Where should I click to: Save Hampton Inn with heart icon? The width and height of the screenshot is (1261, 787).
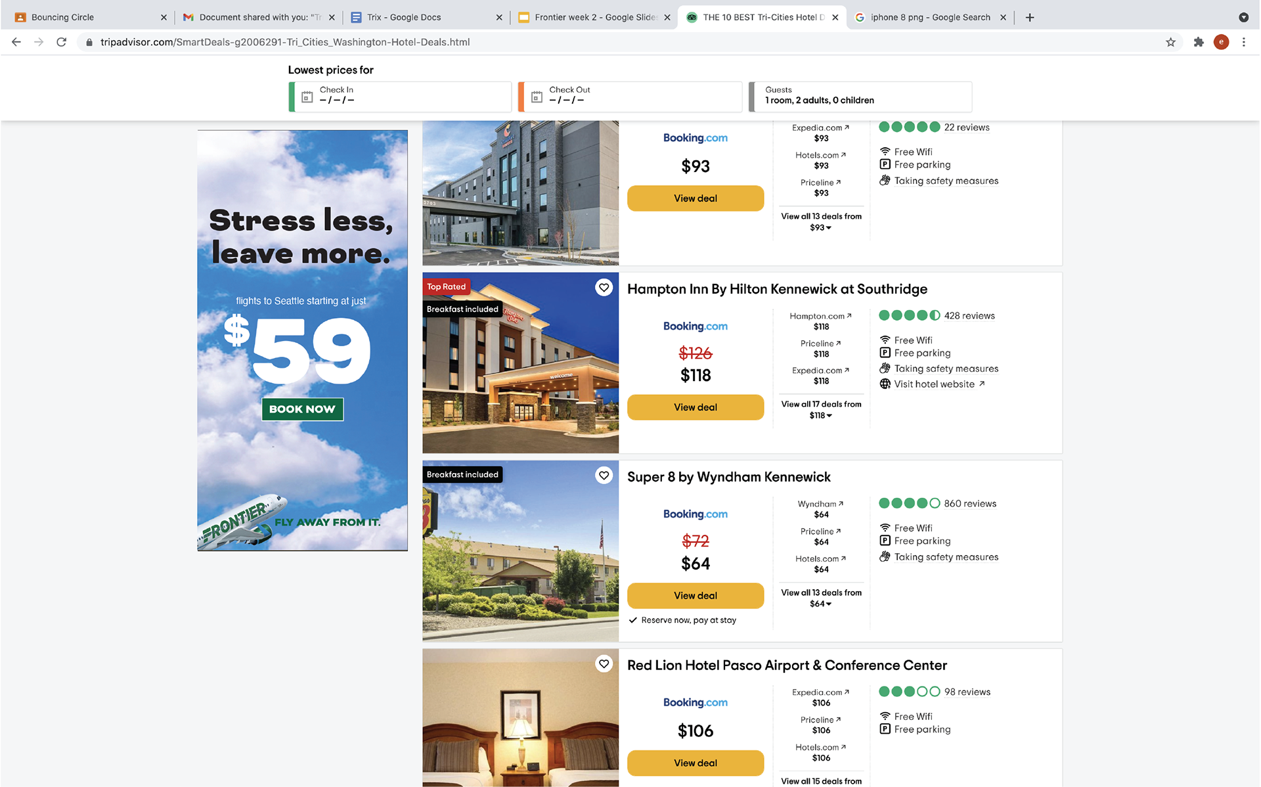click(604, 287)
